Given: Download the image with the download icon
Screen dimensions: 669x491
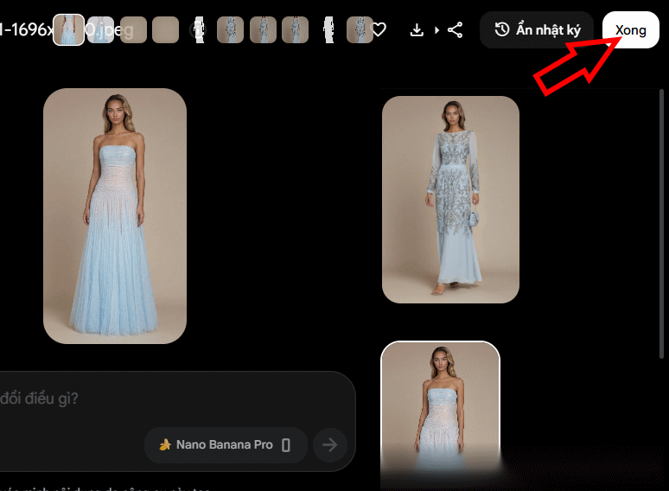Looking at the screenshot, I should tap(417, 30).
